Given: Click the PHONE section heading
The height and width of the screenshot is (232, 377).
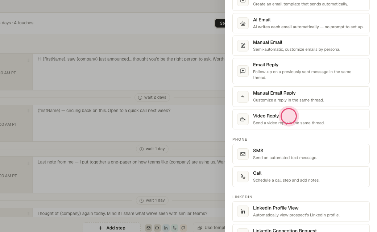Looking at the screenshot, I should point(240,140).
